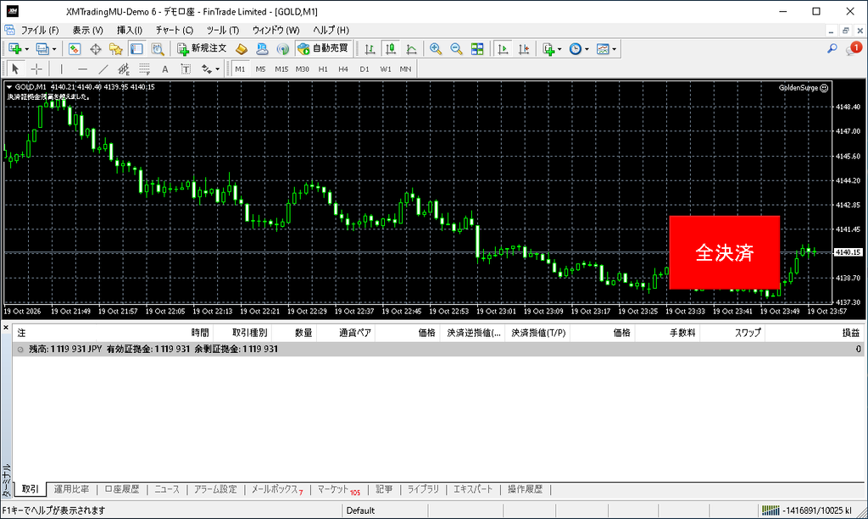
Task: Zoom out on the chart
Action: (x=456, y=49)
